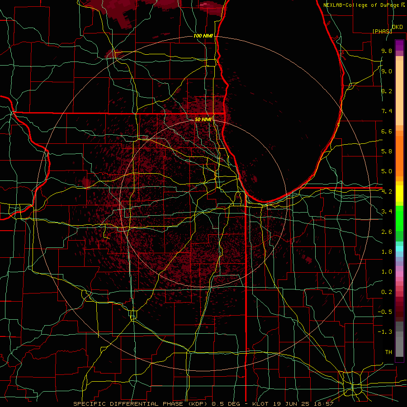Click the 100 NMI range ring label
407x407 pixels.
[x=203, y=36]
